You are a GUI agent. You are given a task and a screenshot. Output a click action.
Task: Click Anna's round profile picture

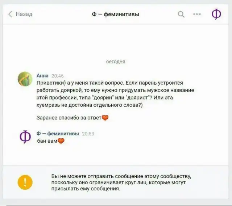click(x=25, y=79)
